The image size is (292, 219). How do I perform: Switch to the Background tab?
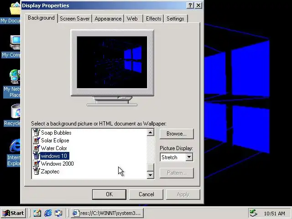(x=41, y=18)
